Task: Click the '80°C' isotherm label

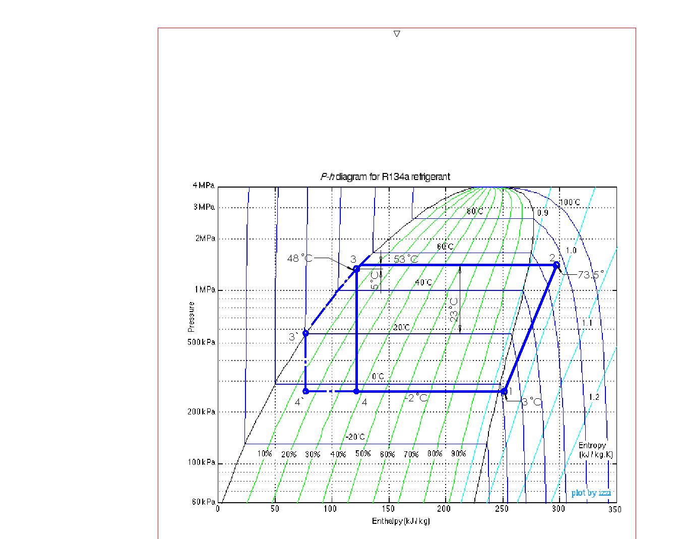Action: pyautogui.click(x=475, y=211)
